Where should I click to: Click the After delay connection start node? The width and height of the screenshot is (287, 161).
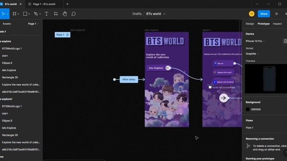coord(114,80)
